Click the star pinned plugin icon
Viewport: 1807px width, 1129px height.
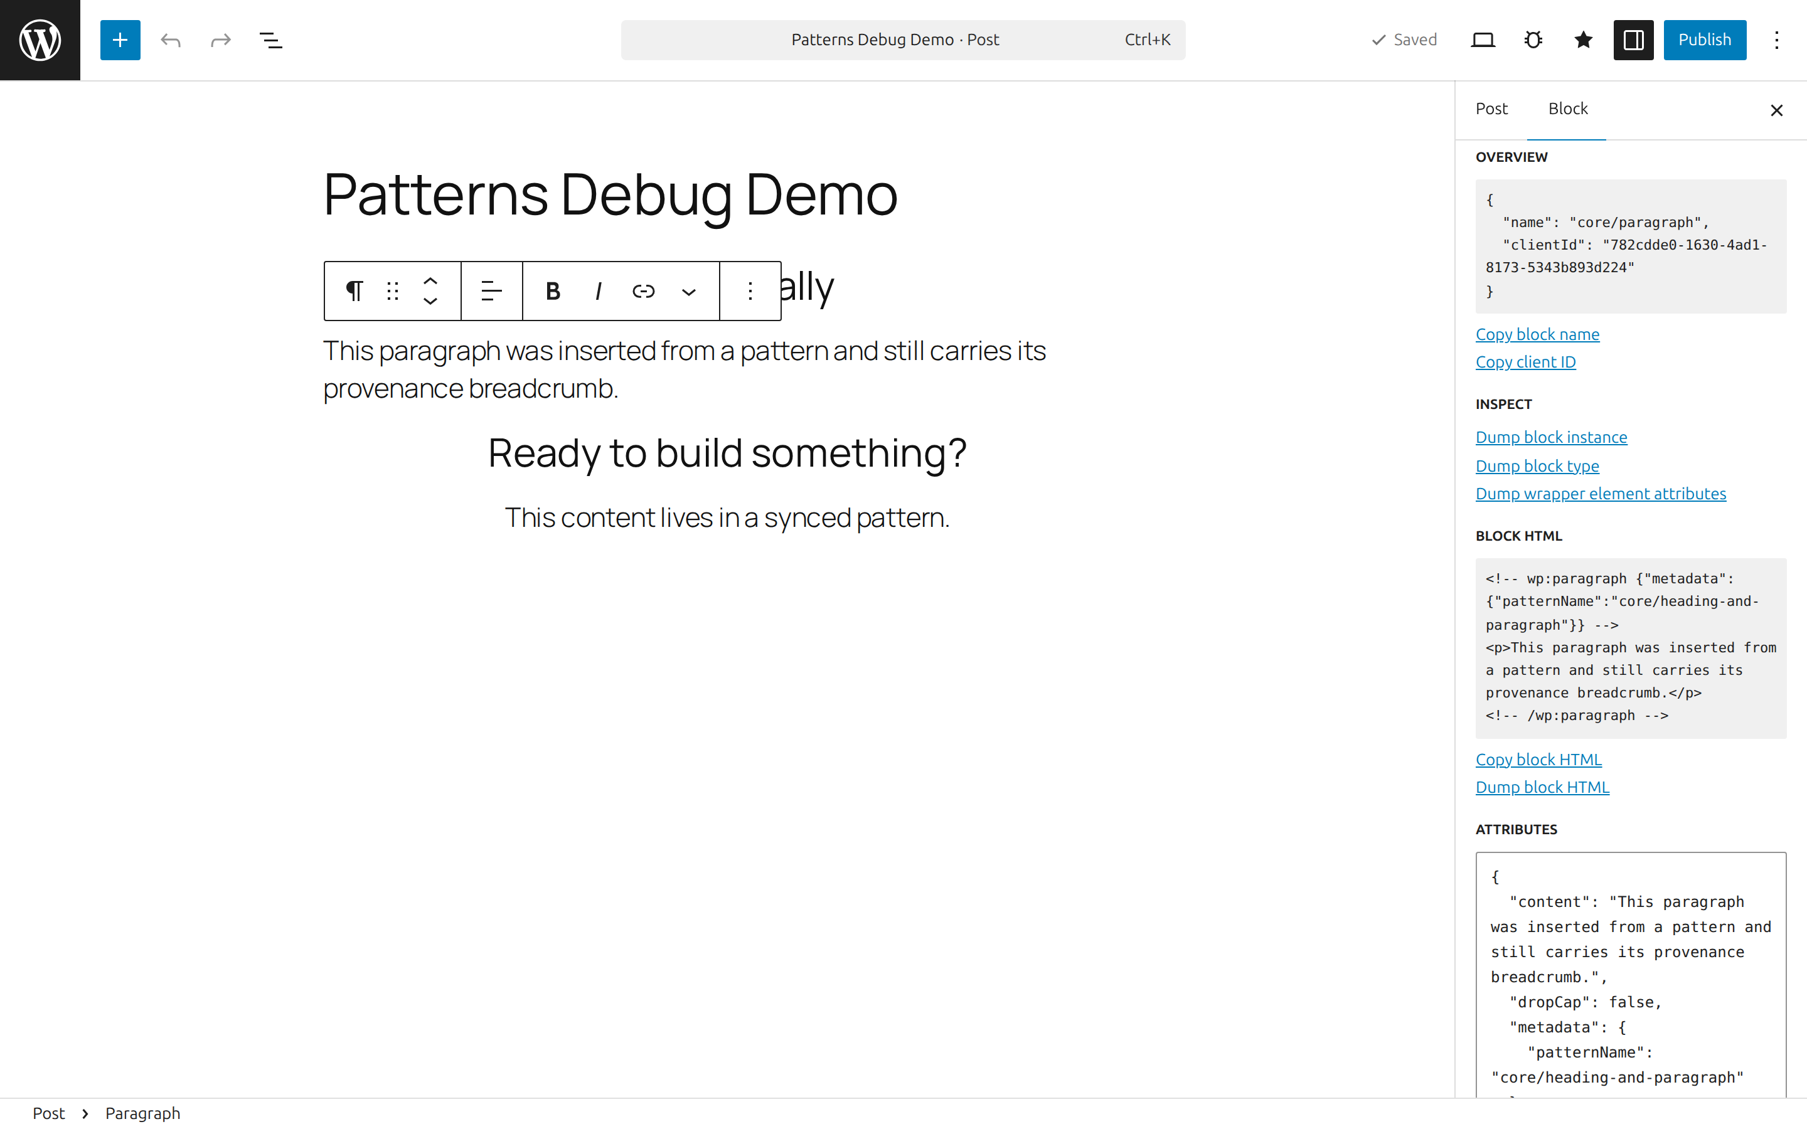point(1583,40)
